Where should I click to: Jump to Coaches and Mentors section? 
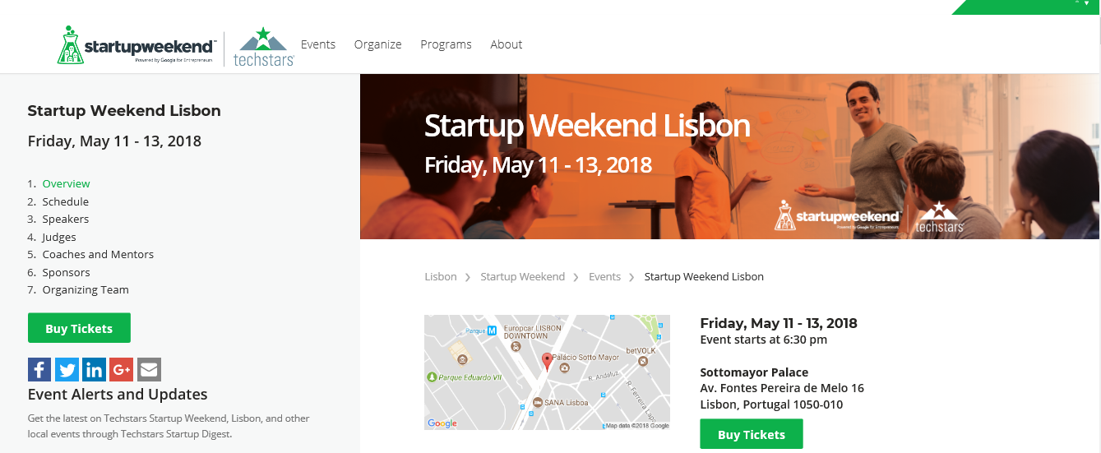point(98,254)
